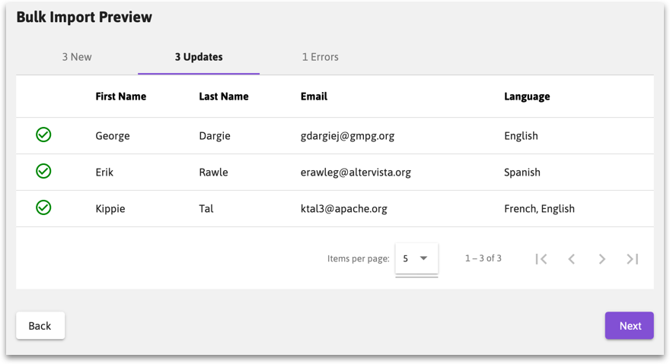Click Kippie Tal's green check icon

pos(43,207)
